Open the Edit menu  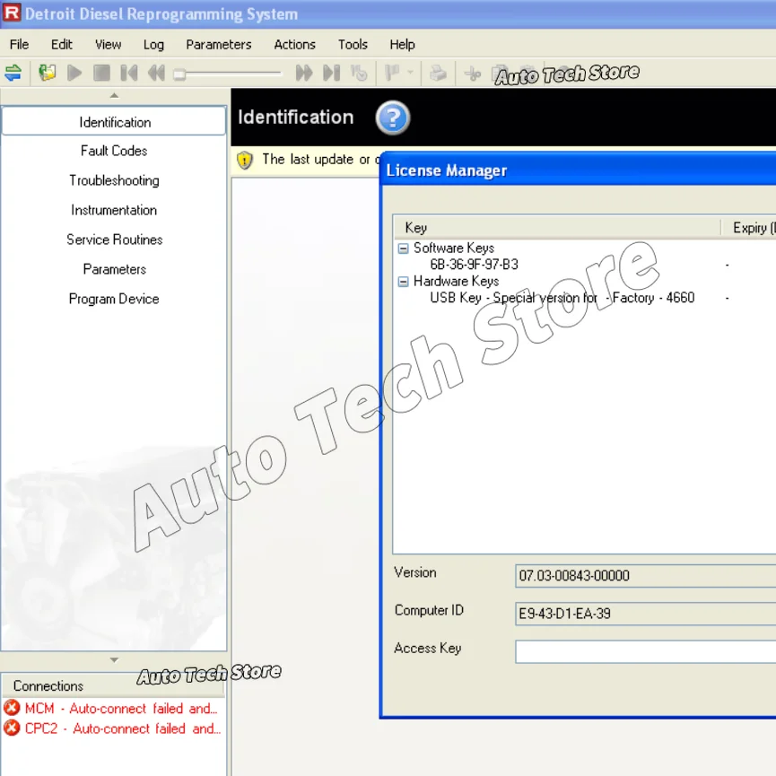pos(62,45)
